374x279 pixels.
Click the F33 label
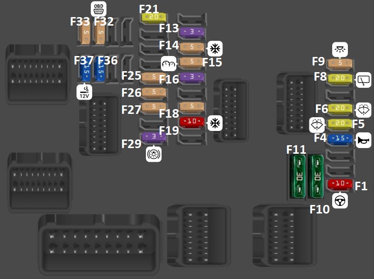coord(80,21)
